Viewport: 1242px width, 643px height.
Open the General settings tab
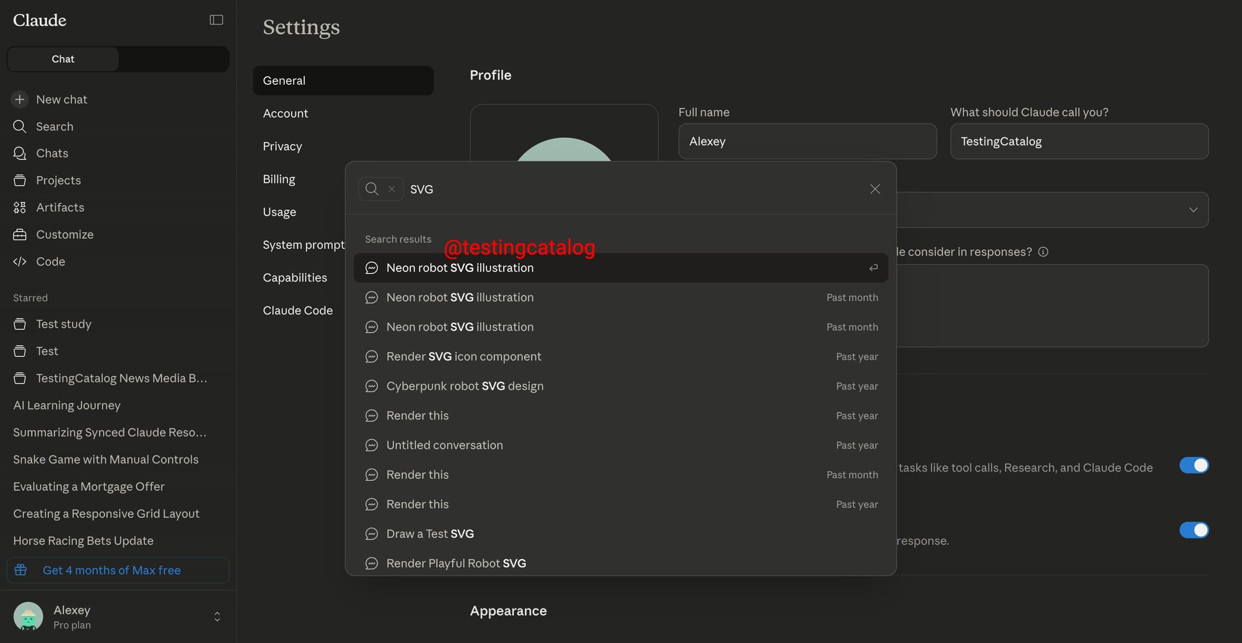(x=343, y=81)
